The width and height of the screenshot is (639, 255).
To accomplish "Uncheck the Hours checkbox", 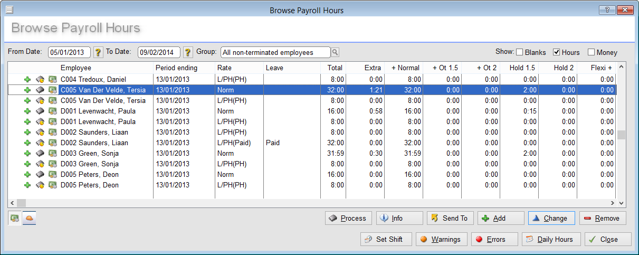I will (x=556, y=52).
